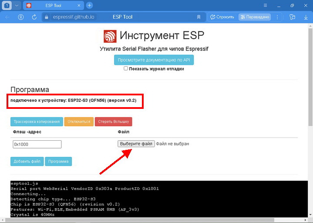Viewport: 313px width, 223px height.
Task: Click the Добавить файл button
Action: pyautogui.click(x=27, y=161)
